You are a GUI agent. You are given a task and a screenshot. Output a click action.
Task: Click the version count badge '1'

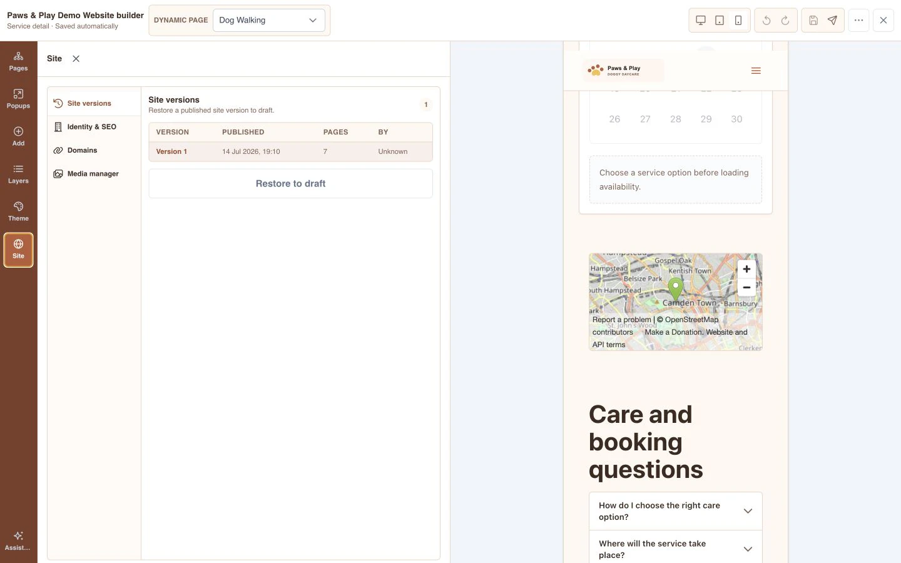(426, 104)
